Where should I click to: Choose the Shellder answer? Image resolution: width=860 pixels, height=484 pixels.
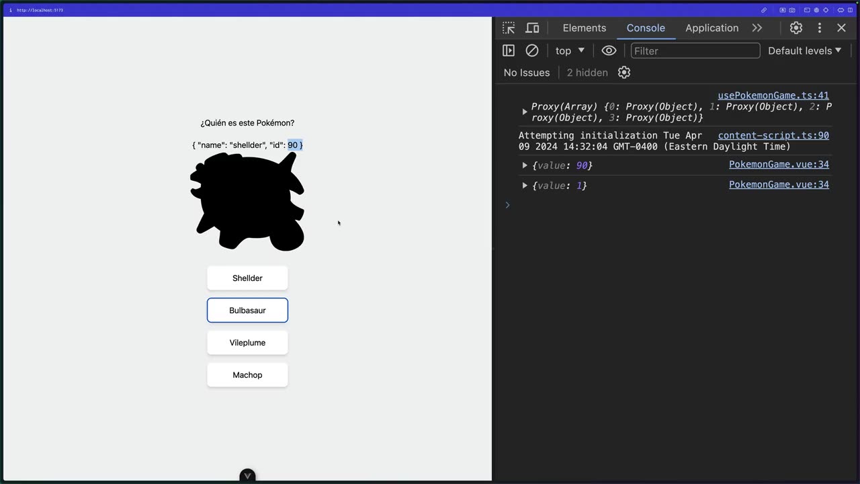247,278
